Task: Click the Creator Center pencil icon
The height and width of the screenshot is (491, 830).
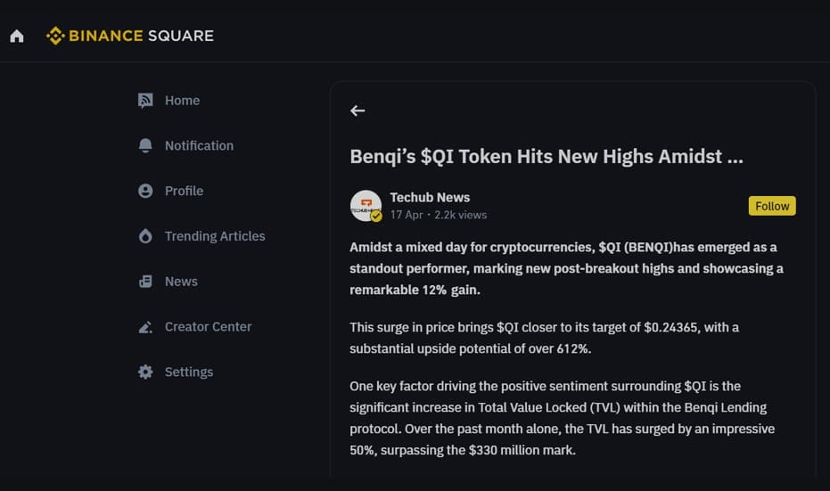Action: (x=145, y=327)
